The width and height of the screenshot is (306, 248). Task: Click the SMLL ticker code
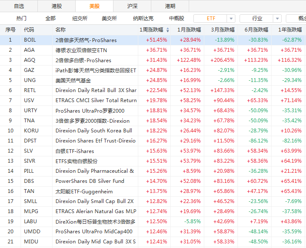[30, 201]
